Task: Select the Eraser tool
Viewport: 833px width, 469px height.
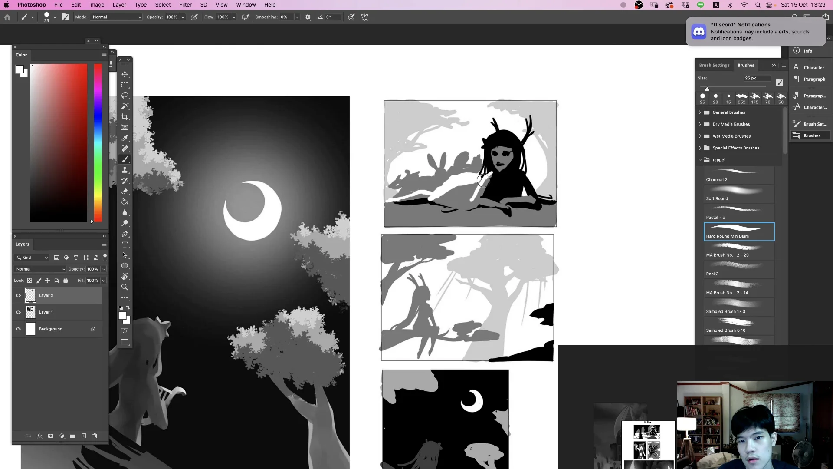Action: pos(125,192)
